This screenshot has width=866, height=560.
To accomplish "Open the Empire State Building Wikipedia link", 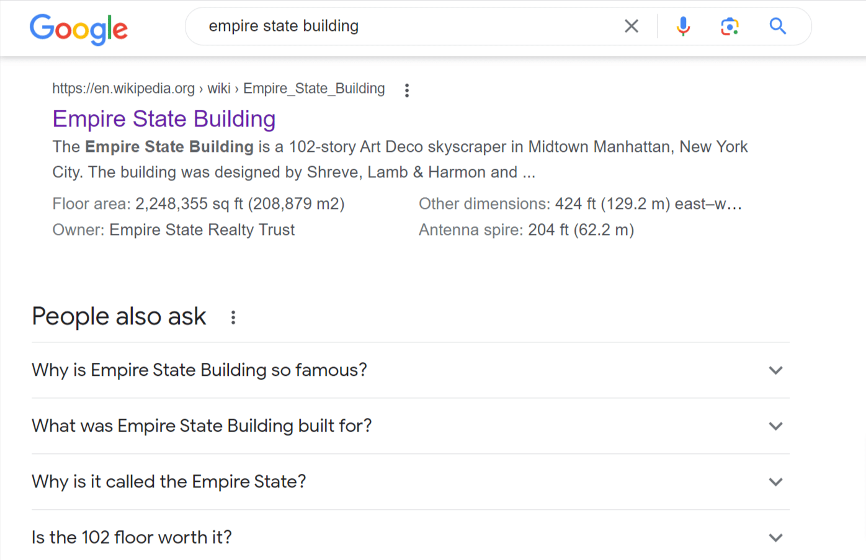I will tap(164, 119).
